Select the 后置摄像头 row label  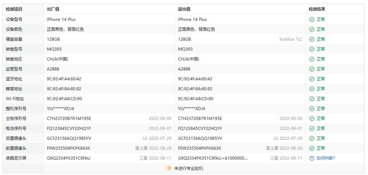pos(16,138)
